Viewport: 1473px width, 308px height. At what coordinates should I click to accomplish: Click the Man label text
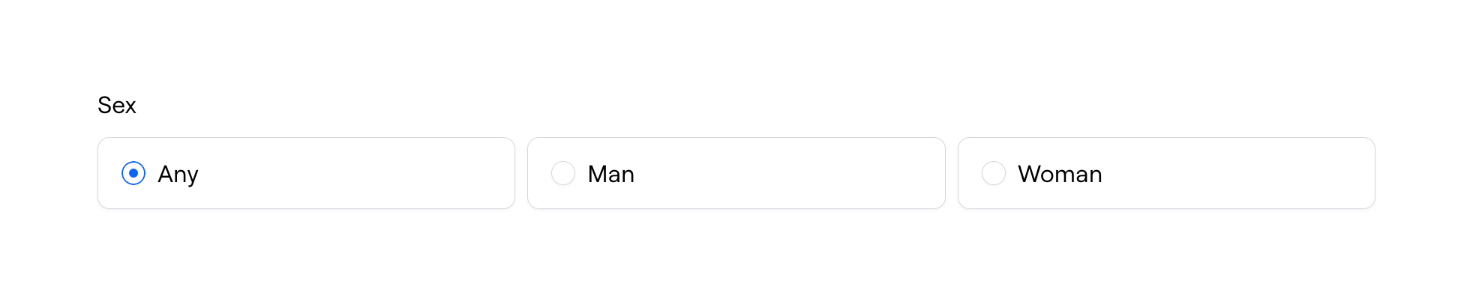point(610,175)
